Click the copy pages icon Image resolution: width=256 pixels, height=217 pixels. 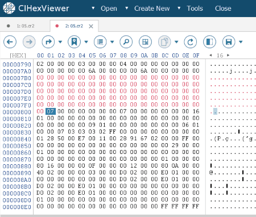point(164,41)
